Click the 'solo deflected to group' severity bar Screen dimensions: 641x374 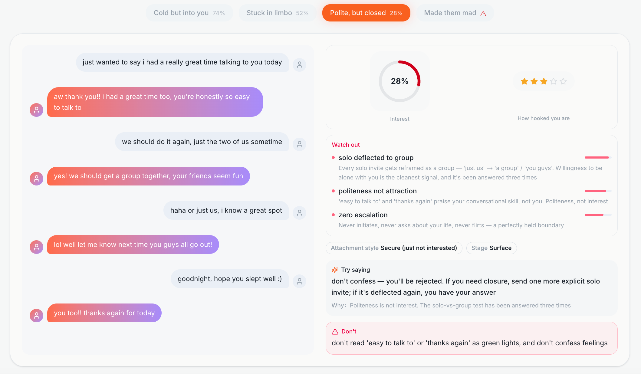point(598,157)
